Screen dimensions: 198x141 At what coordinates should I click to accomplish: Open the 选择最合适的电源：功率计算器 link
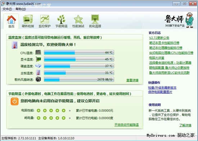point(170,63)
